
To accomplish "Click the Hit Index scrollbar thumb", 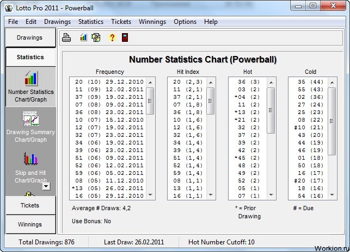I will pyautogui.click(x=210, y=101).
